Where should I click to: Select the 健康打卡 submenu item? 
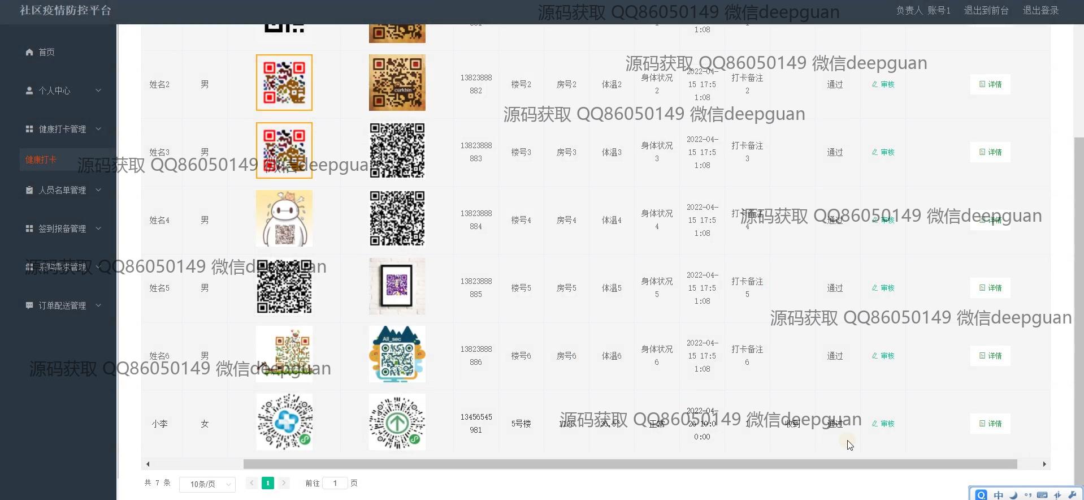41,160
